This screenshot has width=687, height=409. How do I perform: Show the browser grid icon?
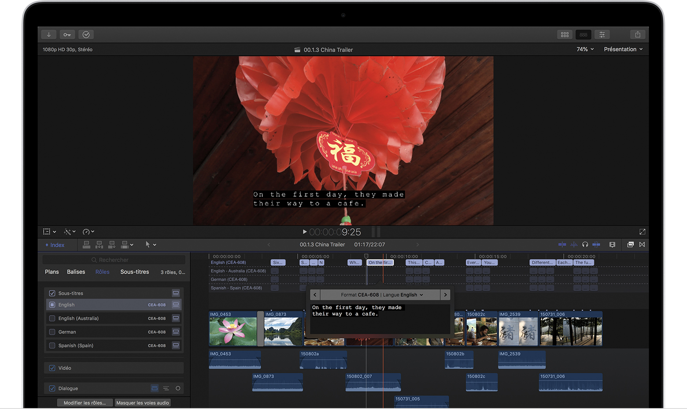click(565, 34)
